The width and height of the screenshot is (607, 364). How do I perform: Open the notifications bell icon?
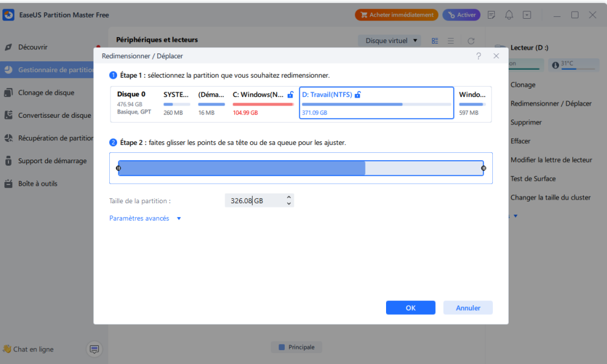[x=509, y=15]
